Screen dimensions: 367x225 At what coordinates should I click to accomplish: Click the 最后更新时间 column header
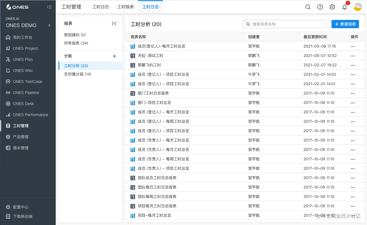point(315,37)
